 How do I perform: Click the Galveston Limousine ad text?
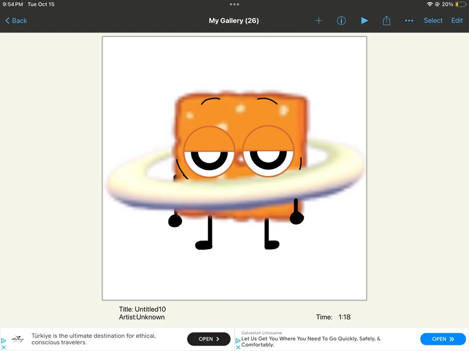[311, 342]
